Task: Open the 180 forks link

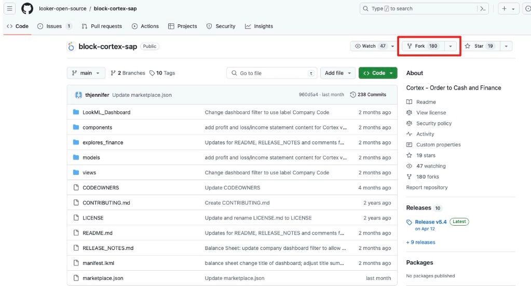Action: [427, 176]
